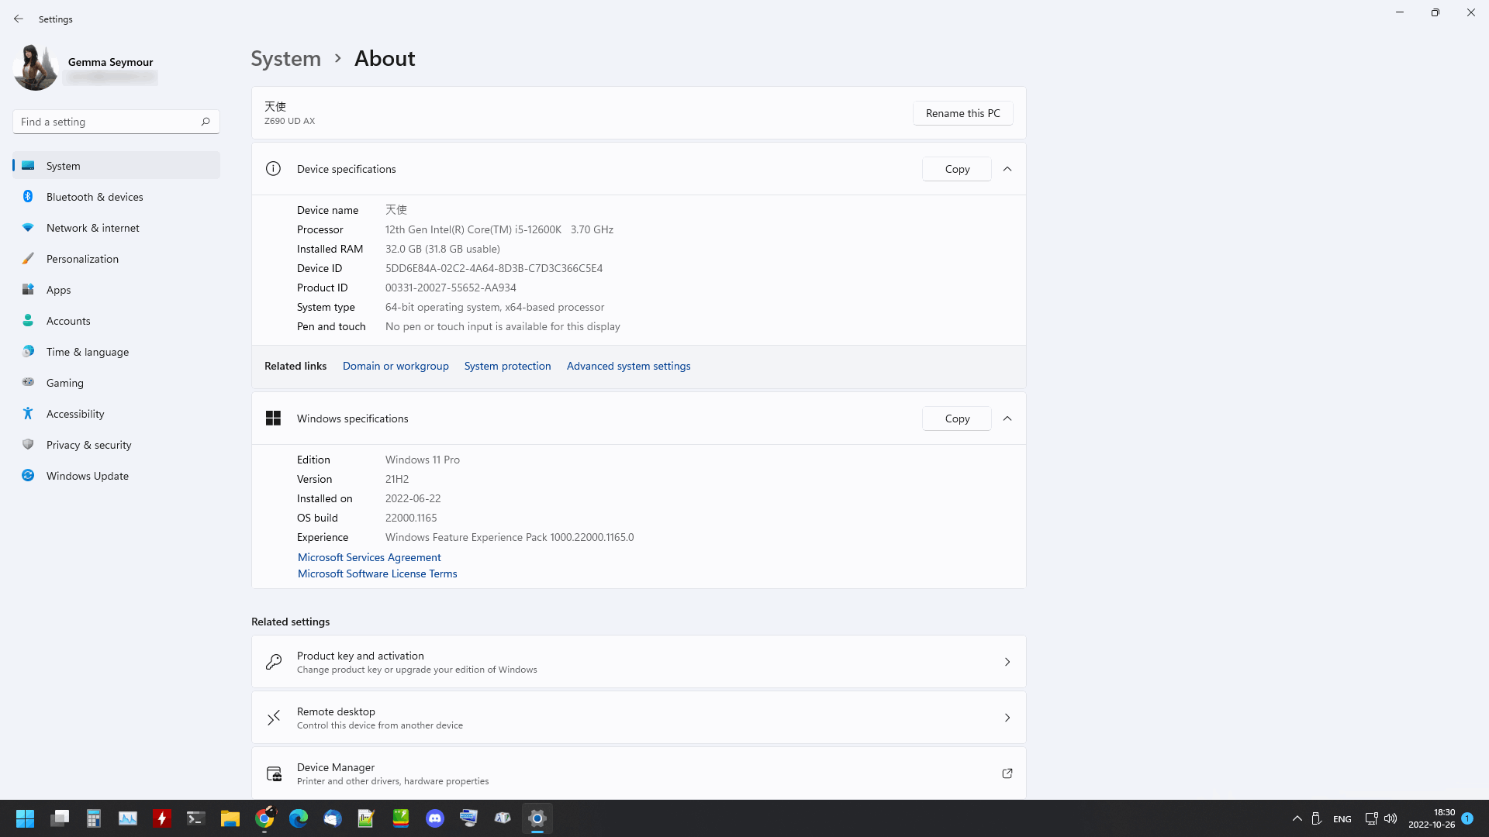Collapse the Device specifications section
The height and width of the screenshot is (837, 1489).
click(1007, 169)
